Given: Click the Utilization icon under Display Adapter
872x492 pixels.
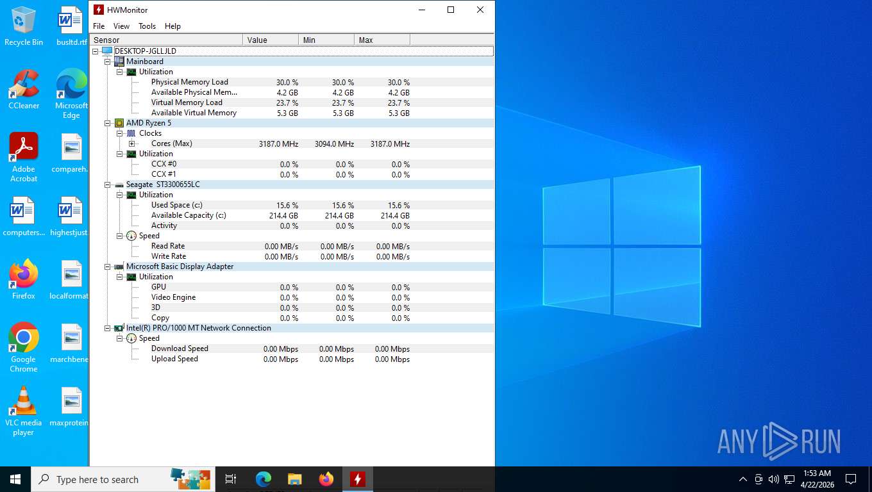Looking at the screenshot, I should click(131, 277).
